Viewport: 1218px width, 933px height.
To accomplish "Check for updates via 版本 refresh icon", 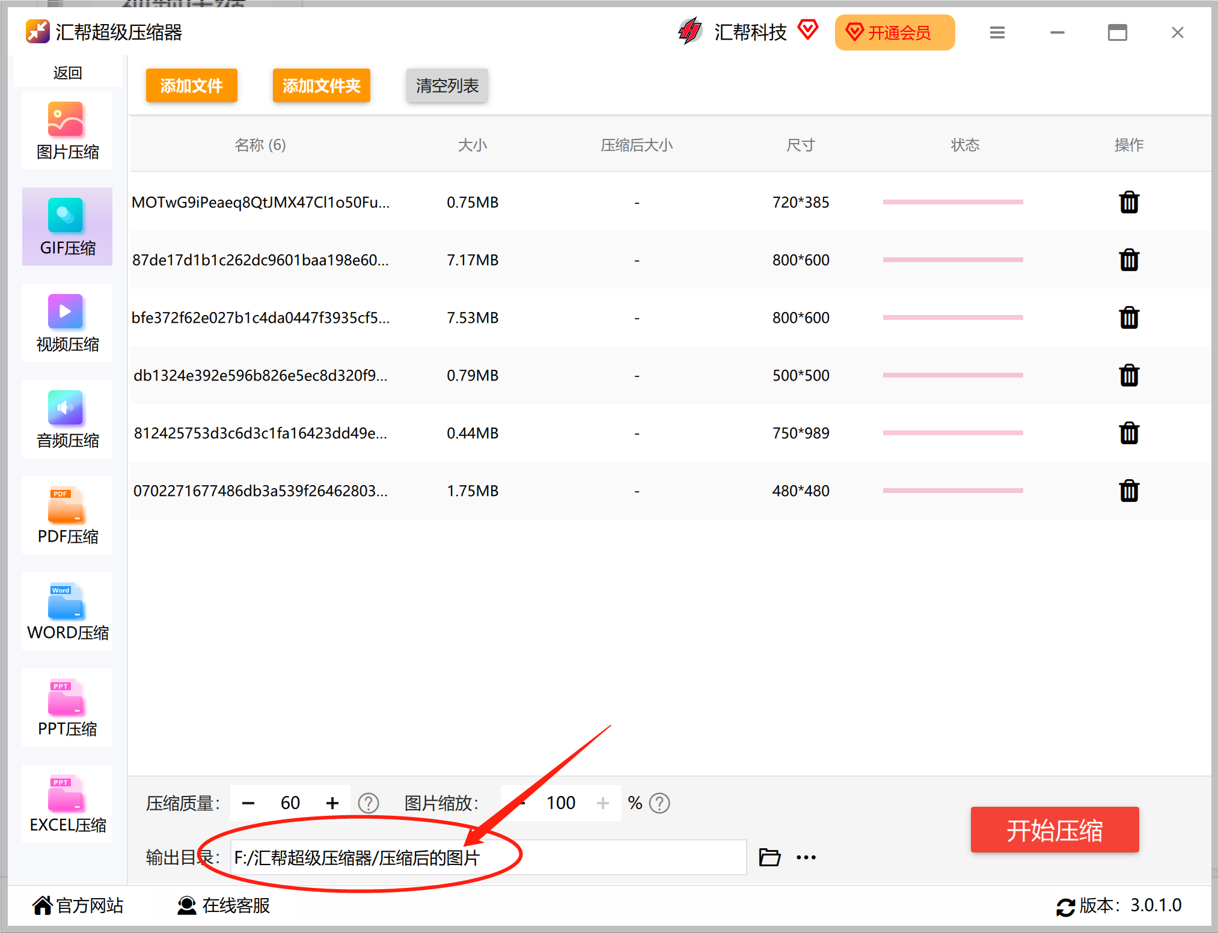I will pyautogui.click(x=1065, y=907).
